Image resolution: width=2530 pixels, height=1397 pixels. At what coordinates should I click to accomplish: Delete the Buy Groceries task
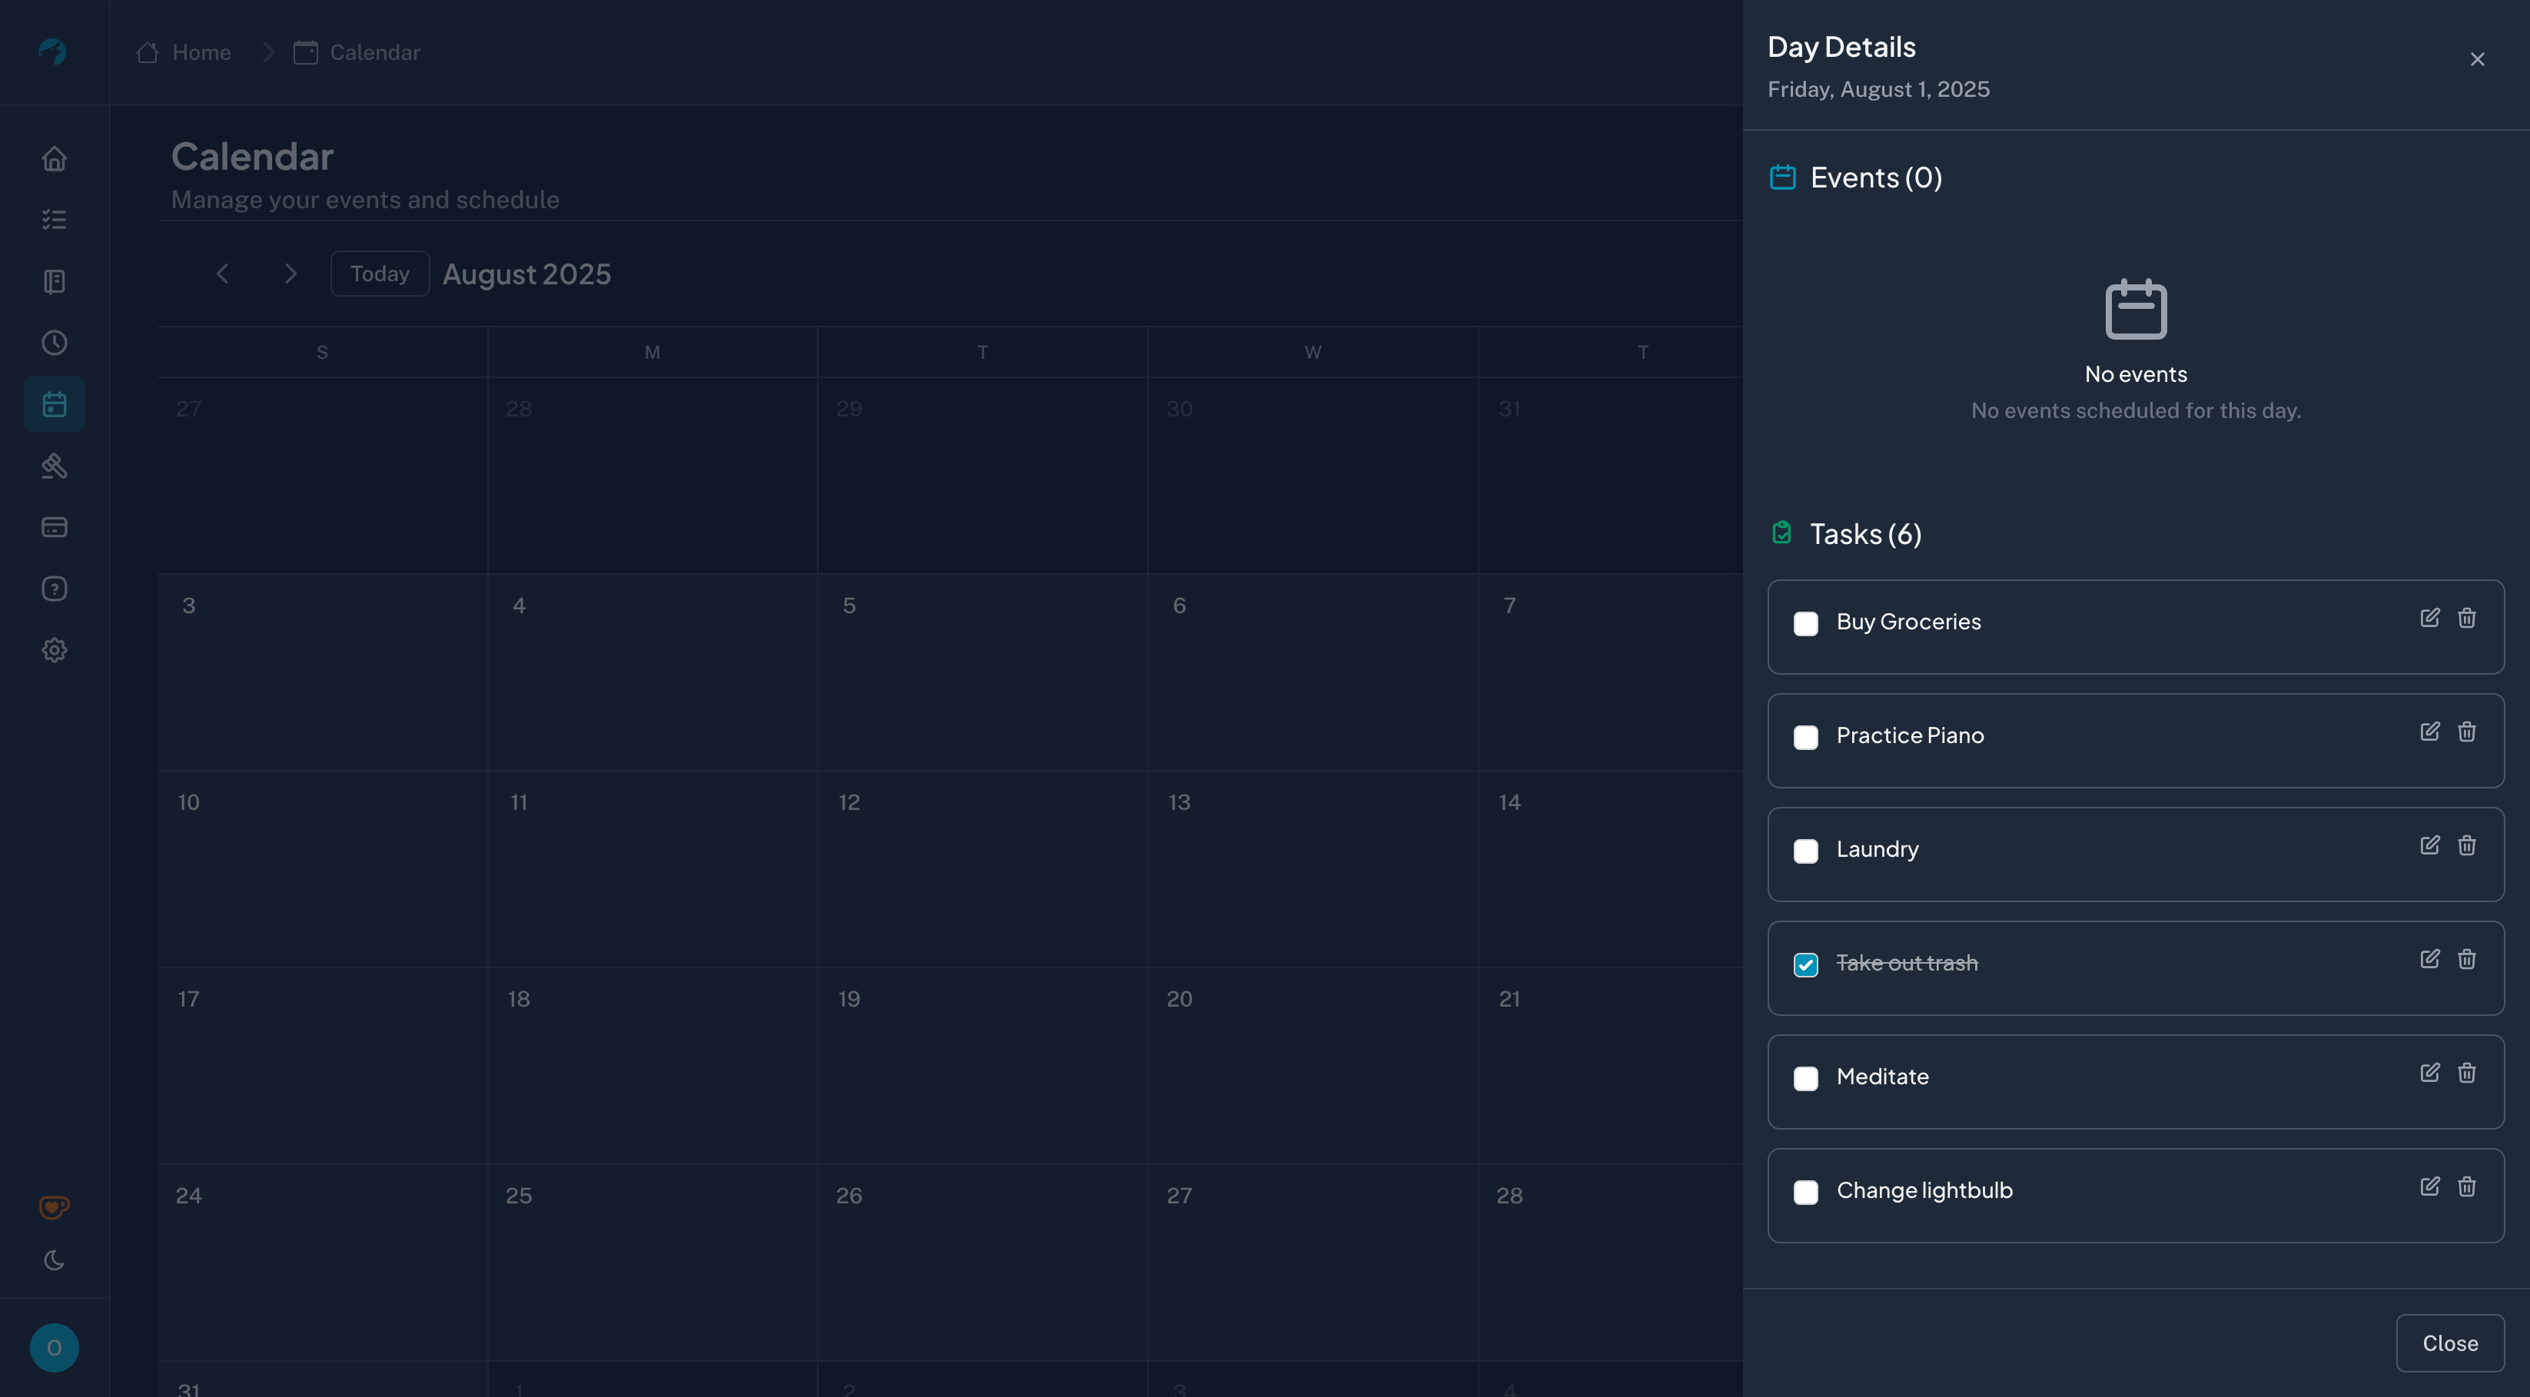[2466, 618]
